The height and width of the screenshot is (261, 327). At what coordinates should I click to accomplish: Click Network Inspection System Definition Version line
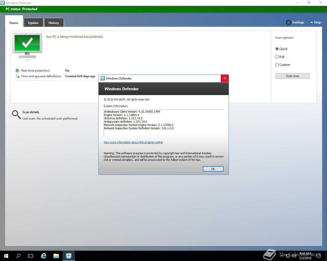tap(139, 128)
